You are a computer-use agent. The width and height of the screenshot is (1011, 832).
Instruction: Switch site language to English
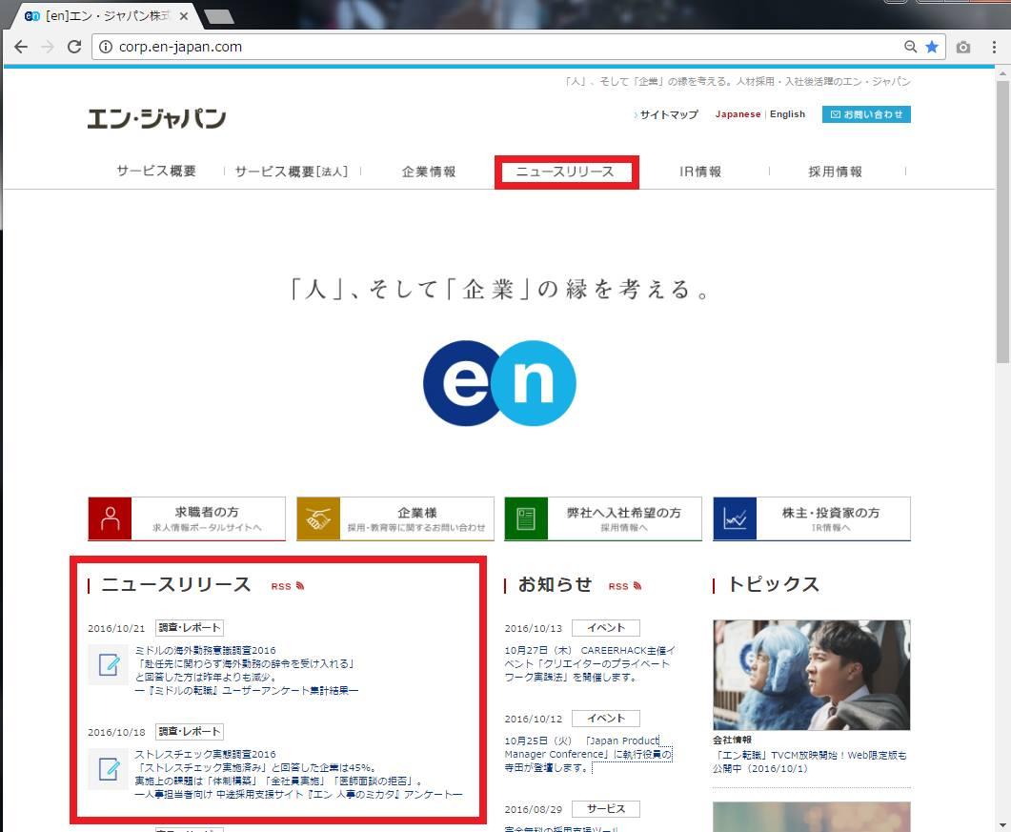[787, 114]
